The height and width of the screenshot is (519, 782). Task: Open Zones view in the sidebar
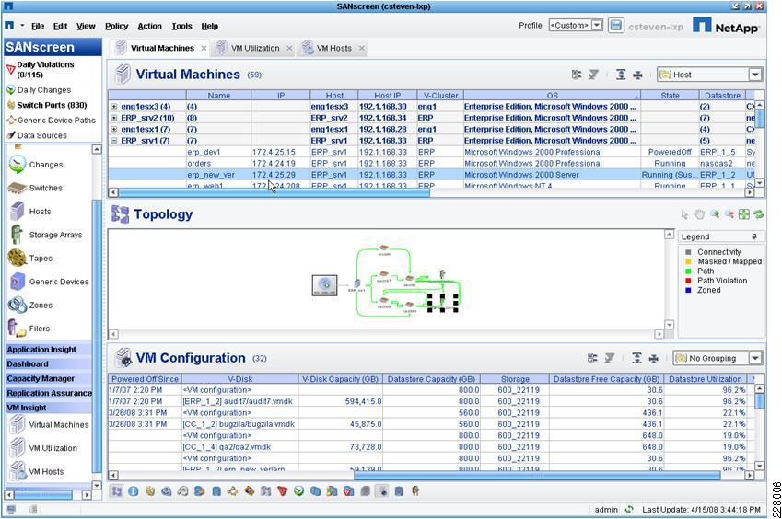pos(31,305)
